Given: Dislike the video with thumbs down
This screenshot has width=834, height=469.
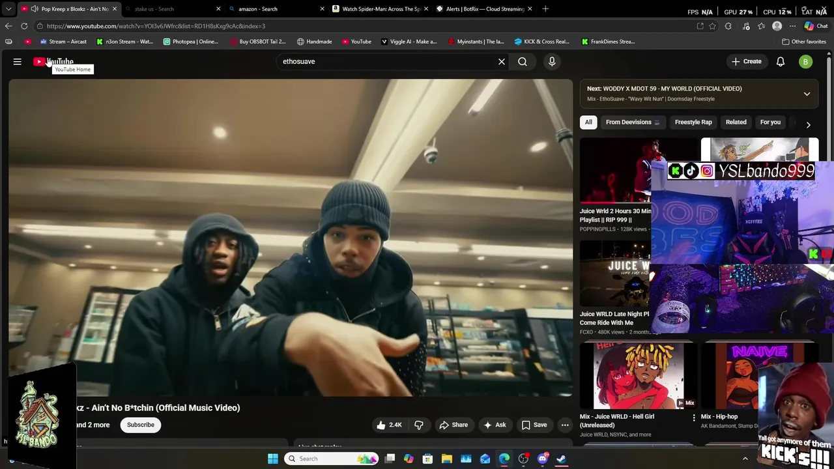Looking at the screenshot, I should coord(419,425).
